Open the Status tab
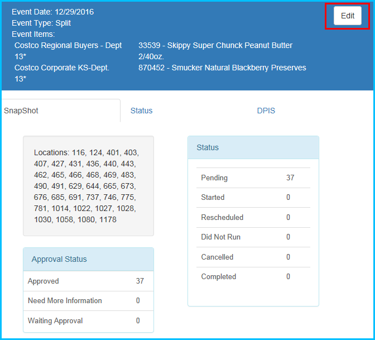This screenshot has height=340, width=375. [141, 111]
